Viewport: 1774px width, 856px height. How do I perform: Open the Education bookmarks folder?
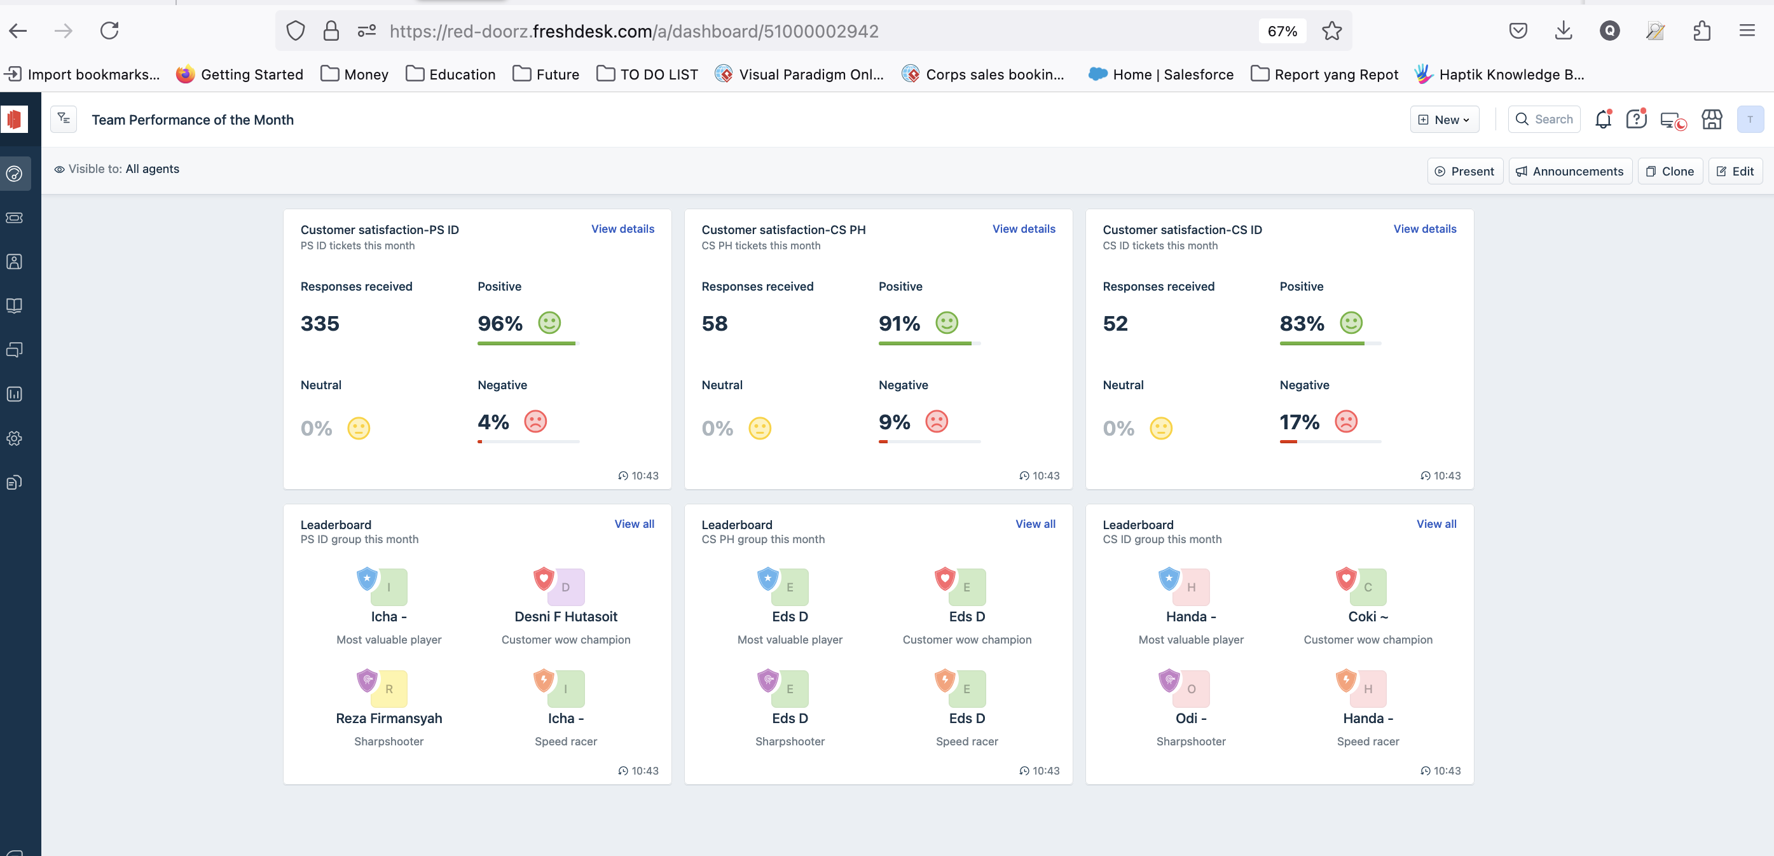(x=450, y=74)
